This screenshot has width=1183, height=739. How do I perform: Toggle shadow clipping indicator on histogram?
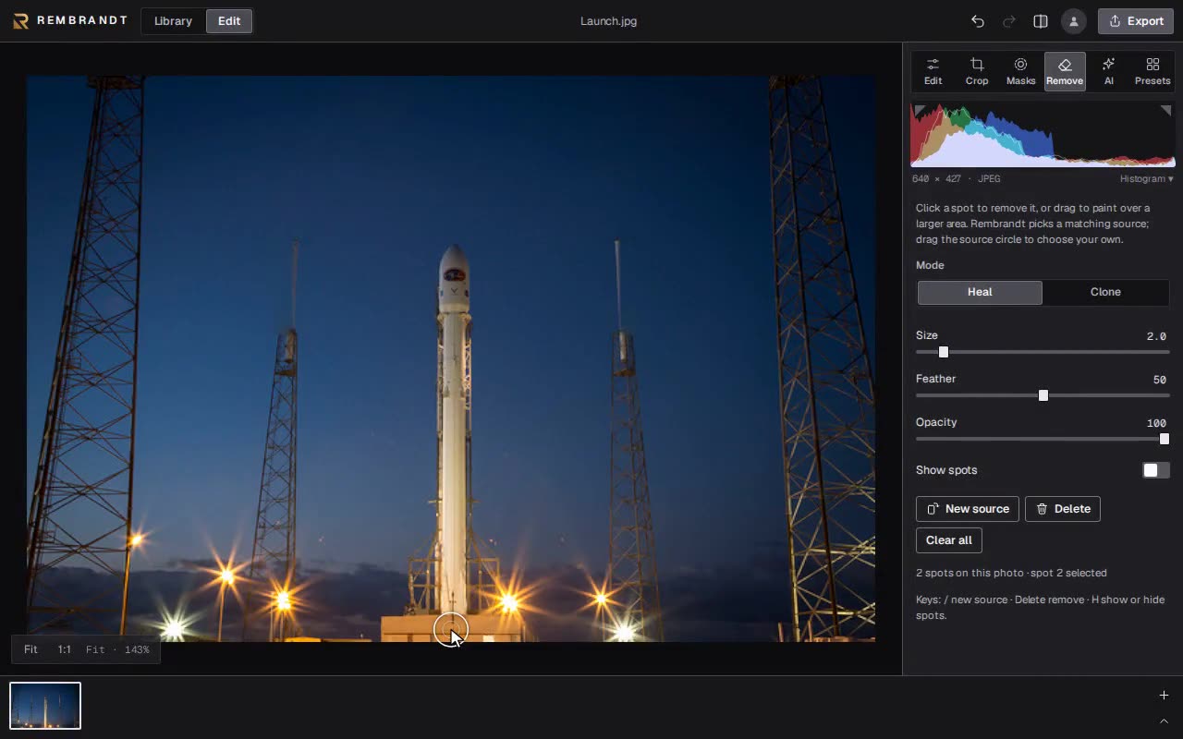tap(919, 110)
